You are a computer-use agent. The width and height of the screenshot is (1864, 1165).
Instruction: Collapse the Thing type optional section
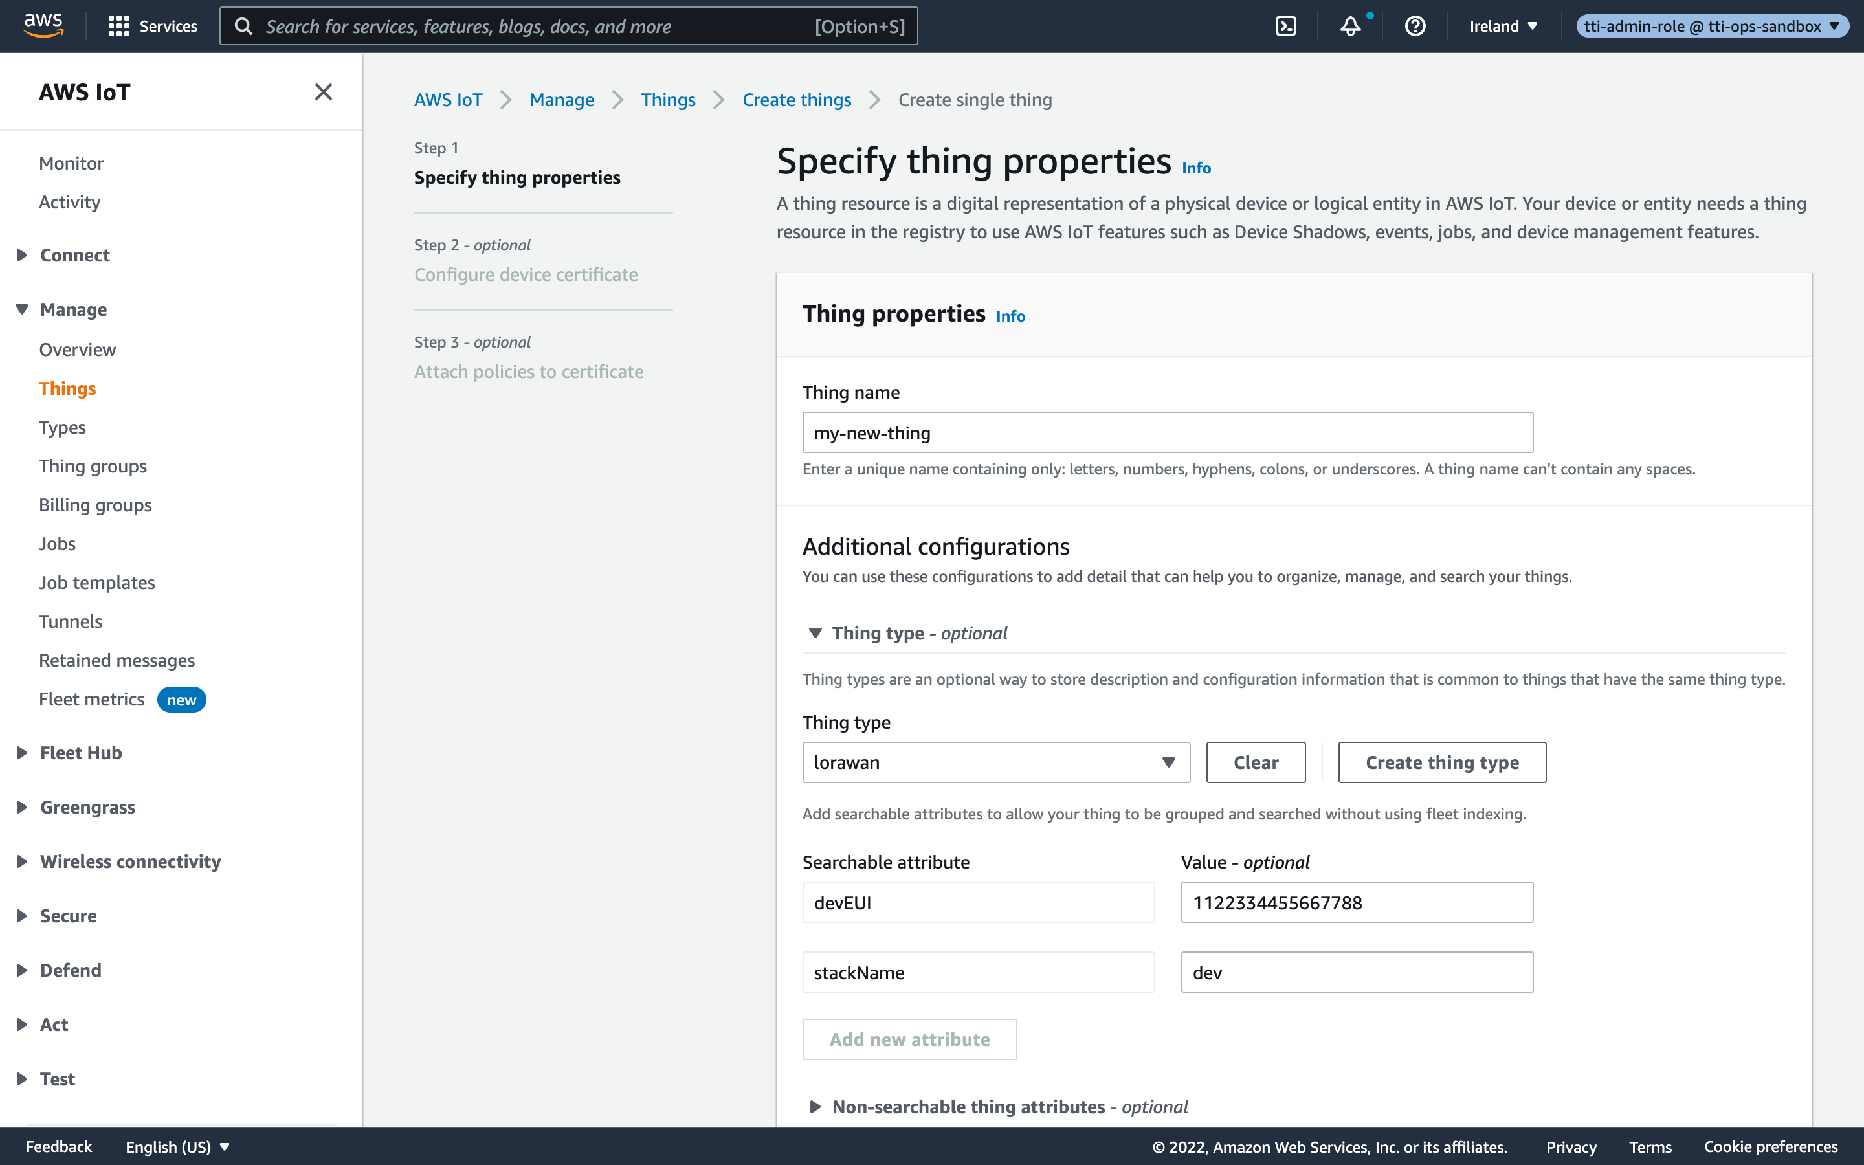click(815, 632)
